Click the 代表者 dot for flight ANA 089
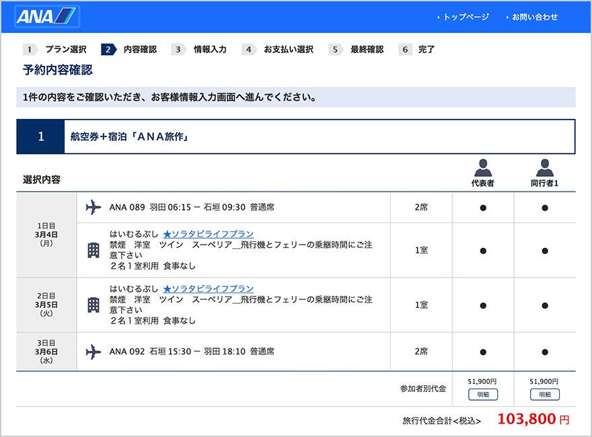 (483, 208)
